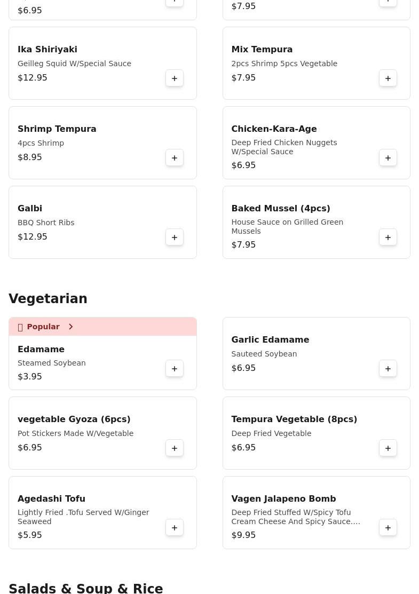
Task: Add Galbi BBQ Short Ribs
Action: point(175,237)
